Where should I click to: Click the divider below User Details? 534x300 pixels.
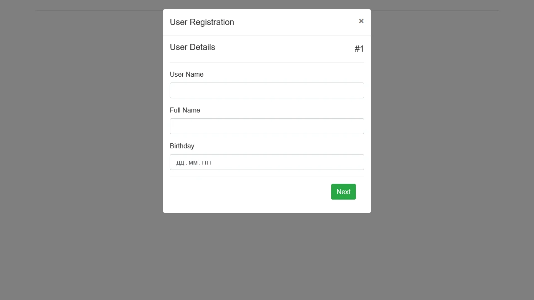(x=267, y=61)
